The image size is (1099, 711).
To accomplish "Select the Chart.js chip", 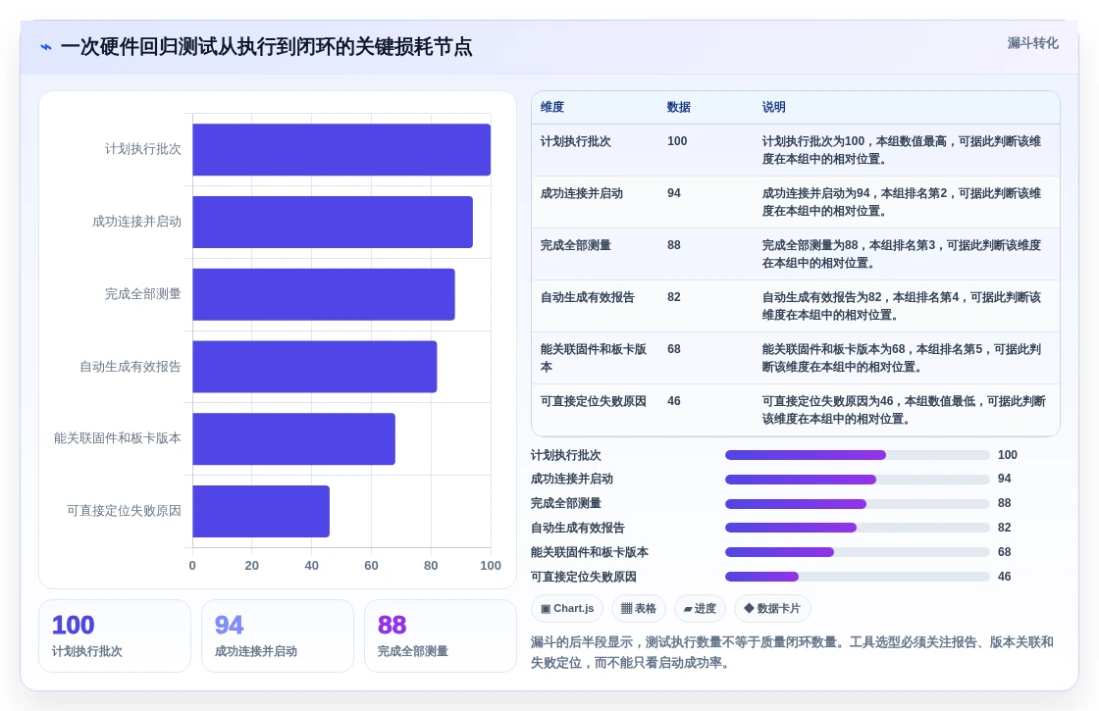I will coord(567,608).
